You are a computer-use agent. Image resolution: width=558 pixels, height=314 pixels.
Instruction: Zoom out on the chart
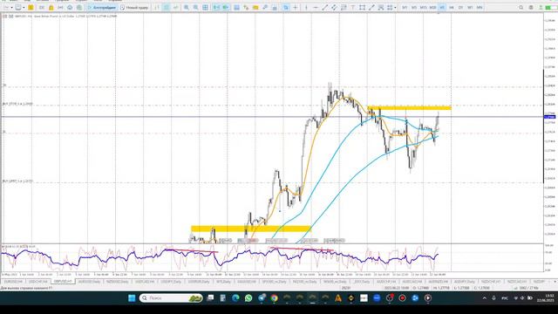(195, 8)
